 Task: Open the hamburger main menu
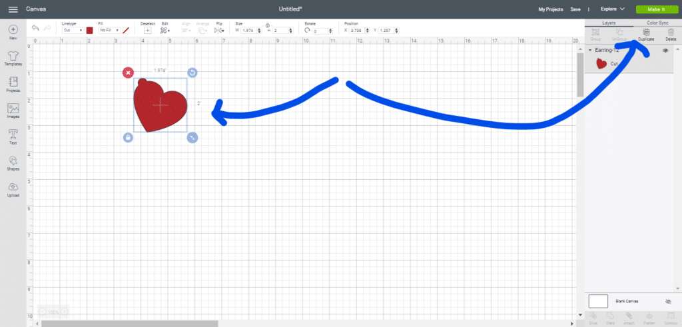pyautogui.click(x=13, y=9)
